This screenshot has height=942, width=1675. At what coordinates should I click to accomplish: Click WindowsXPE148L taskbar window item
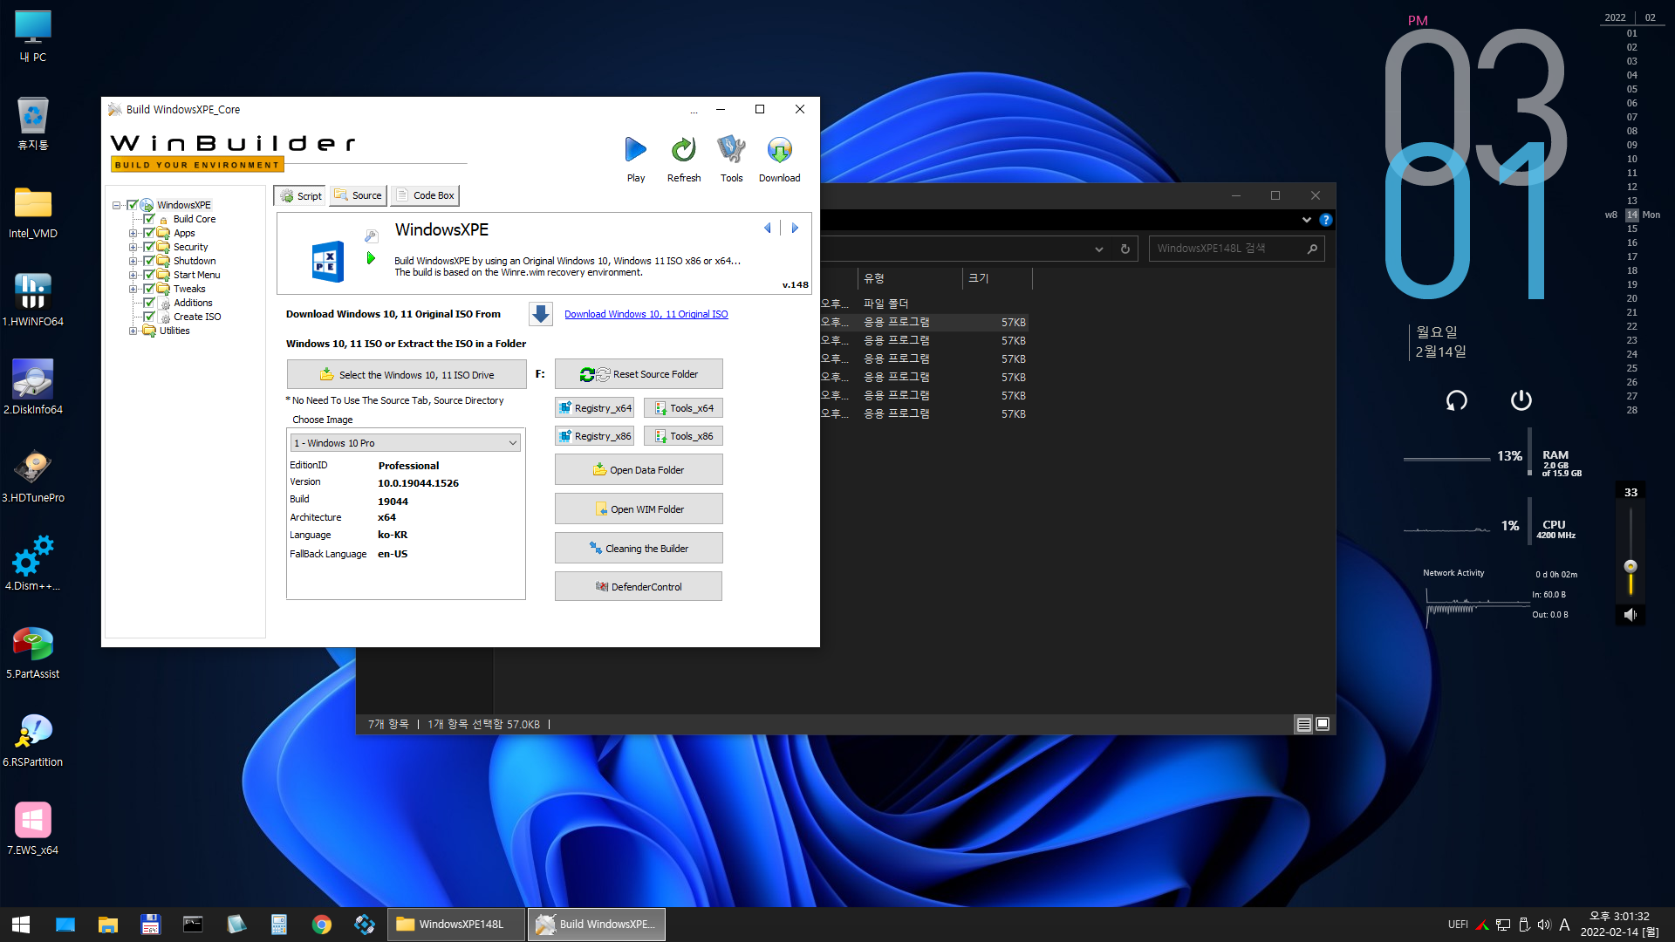pyautogui.click(x=456, y=925)
